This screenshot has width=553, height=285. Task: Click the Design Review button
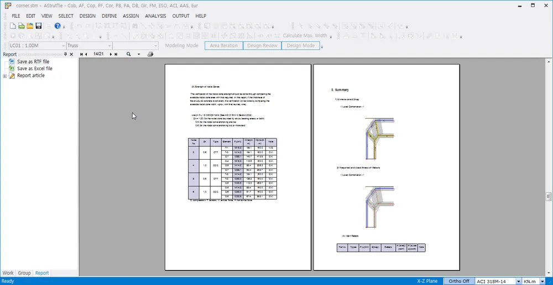[262, 45]
